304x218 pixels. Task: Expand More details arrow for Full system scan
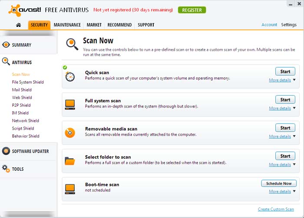point(294,108)
